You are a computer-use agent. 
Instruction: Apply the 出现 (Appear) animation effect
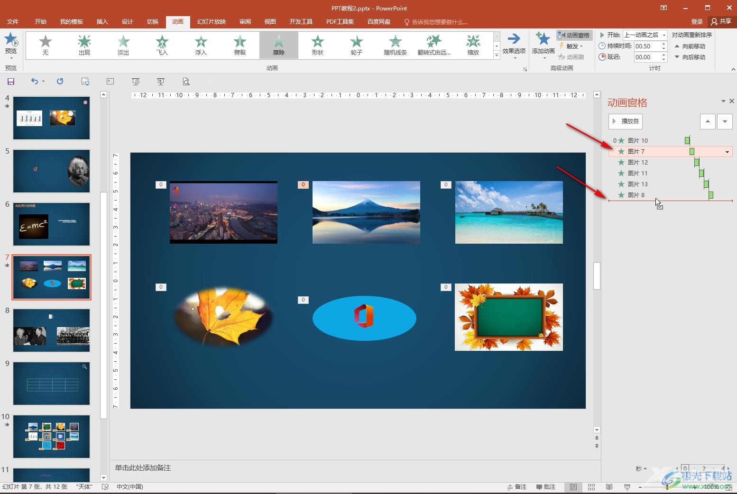pyautogui.click(x=84, y=45)
